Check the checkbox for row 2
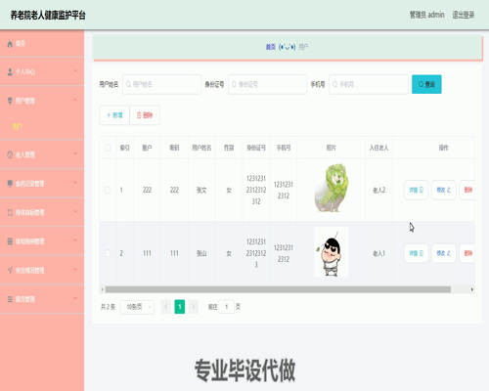The height and width of the screenshot is (391, 489). [108, 253]
